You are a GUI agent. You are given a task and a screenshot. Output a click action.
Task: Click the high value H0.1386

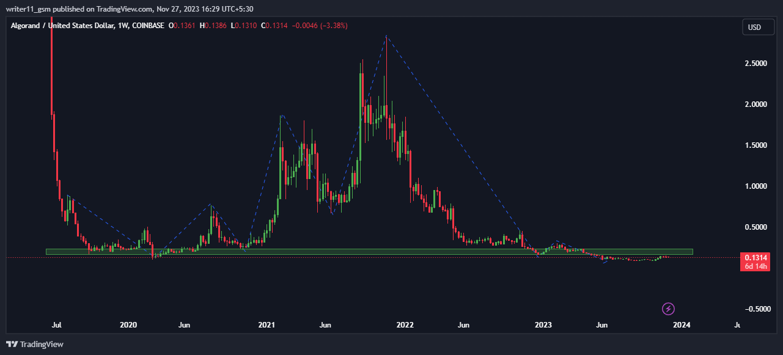(212, 26)
